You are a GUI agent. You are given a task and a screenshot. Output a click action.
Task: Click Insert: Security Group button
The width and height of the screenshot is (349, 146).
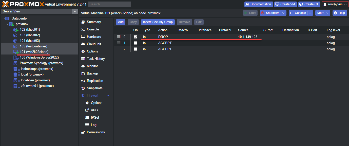click(158, 22)
